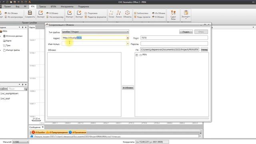This screenshot has height=144, width=256.
Task: Click the Назад button next to ПК path
Action: [x=204, y=49]
